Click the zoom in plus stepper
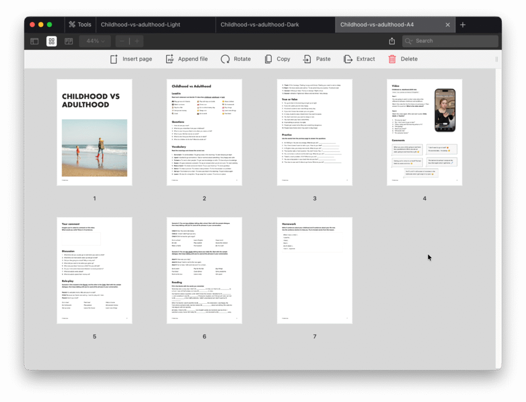The image size is (526, 402). (137, 41)
